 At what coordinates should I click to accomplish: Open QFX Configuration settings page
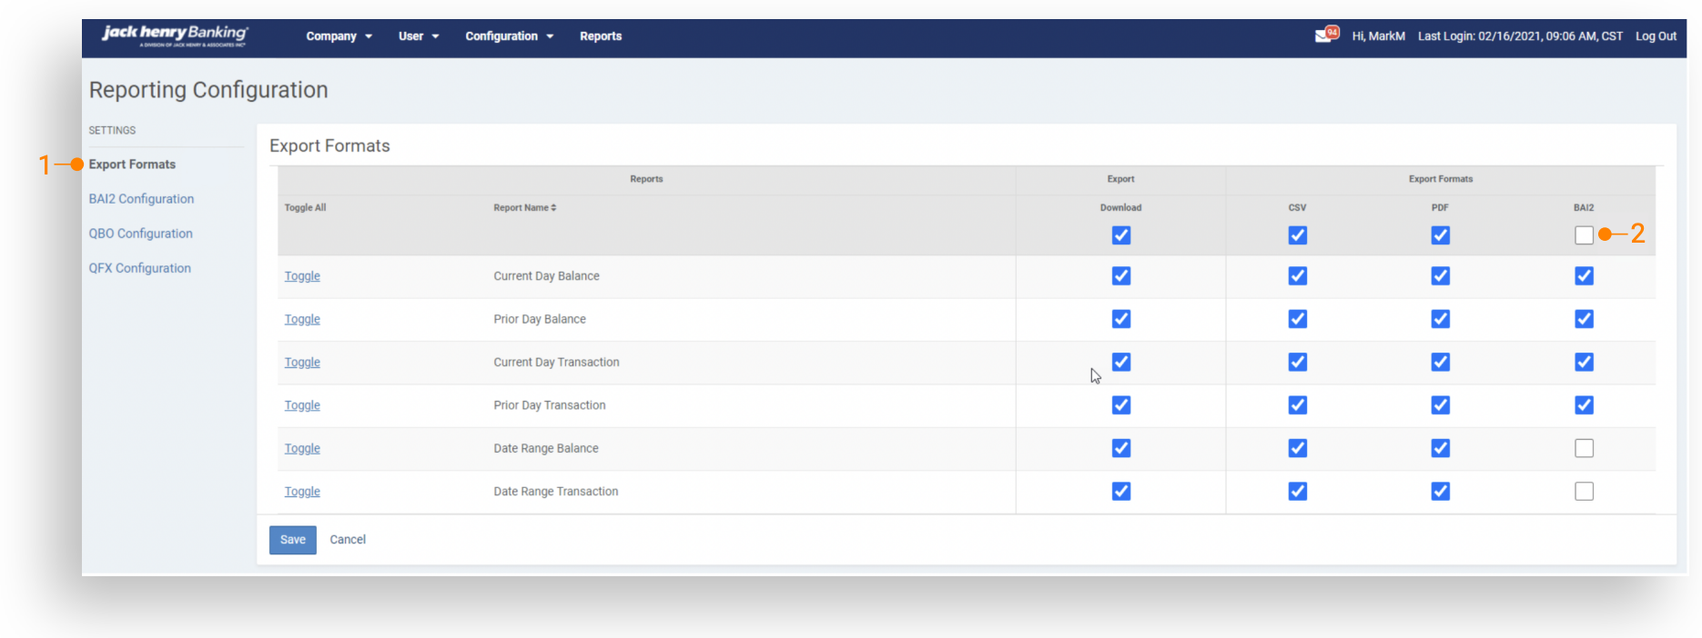coord(139,268)
